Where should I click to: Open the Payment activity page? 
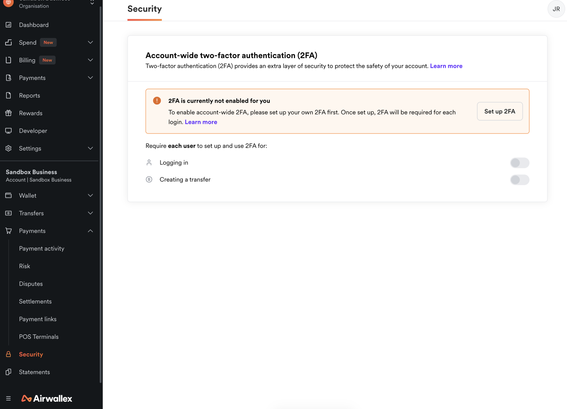pos(42,248)
